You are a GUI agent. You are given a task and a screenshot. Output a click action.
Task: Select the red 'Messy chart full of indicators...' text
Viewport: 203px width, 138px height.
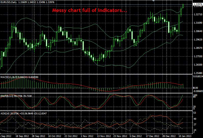[x=90, y=10]
